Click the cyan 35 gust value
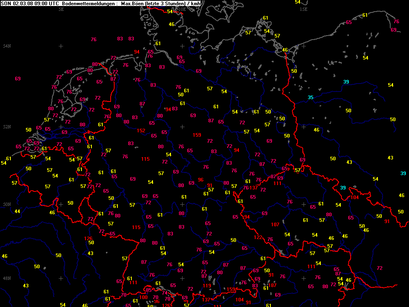Viewport: 409px width, 307px height. click(310, 98)
